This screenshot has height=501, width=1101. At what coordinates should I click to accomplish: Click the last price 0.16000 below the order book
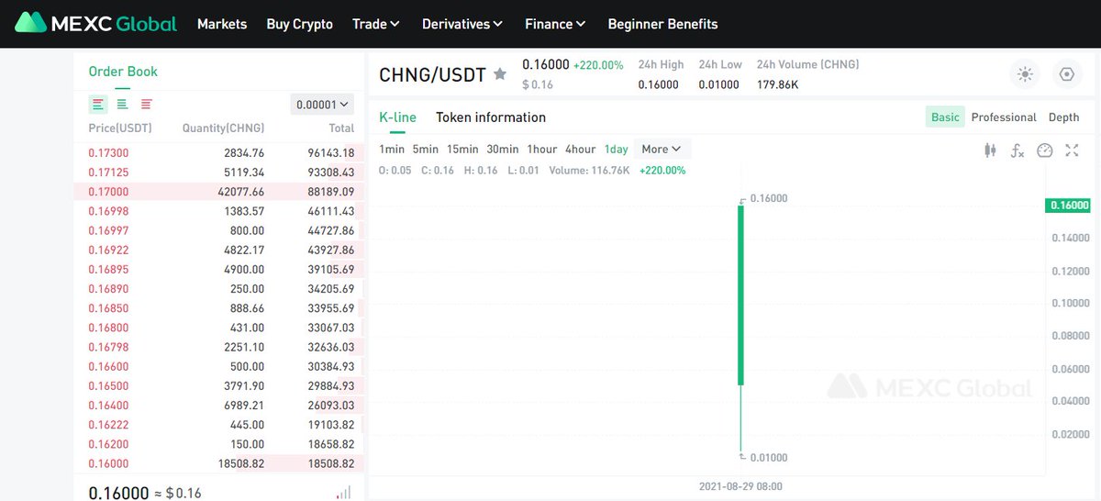click(118, 493)
